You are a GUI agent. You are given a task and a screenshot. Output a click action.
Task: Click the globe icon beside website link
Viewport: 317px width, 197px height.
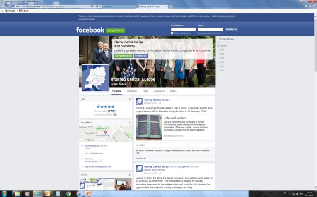pos(82,167)
